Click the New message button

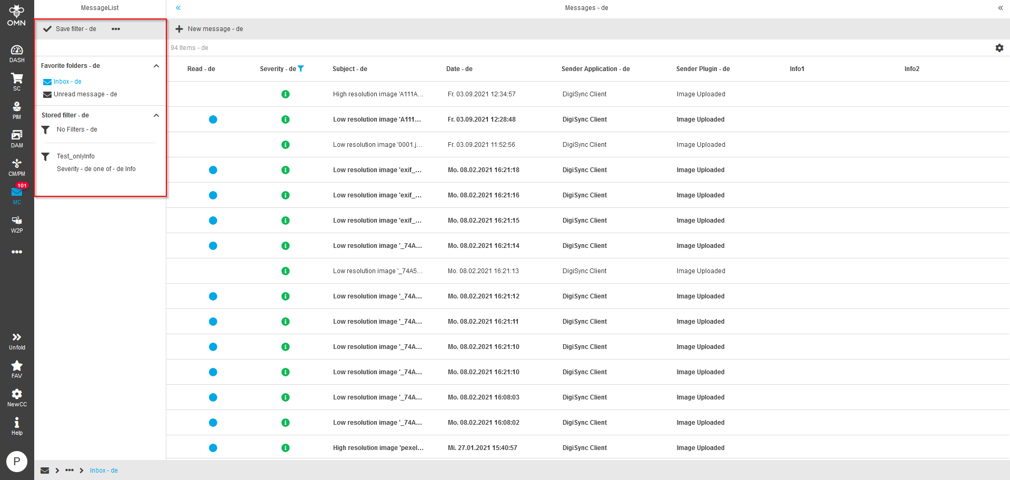tap(209, 29)
